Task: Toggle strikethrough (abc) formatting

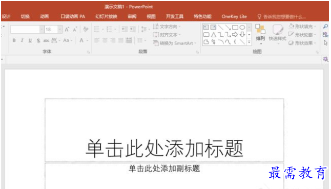Action: (46, 40)
